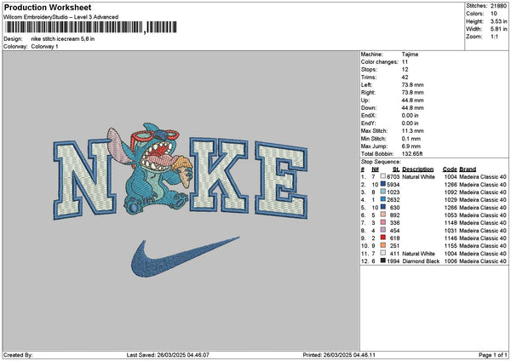Screen dimensions: 511x361
Task: Select the light teal swatch beside 1023
Action: coord(383,192)
